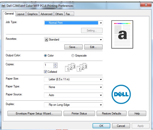Viewport: 153px width, 130px height.
Task: Click the Standard favorite 'A' icon
Action: tap(46, 40)
